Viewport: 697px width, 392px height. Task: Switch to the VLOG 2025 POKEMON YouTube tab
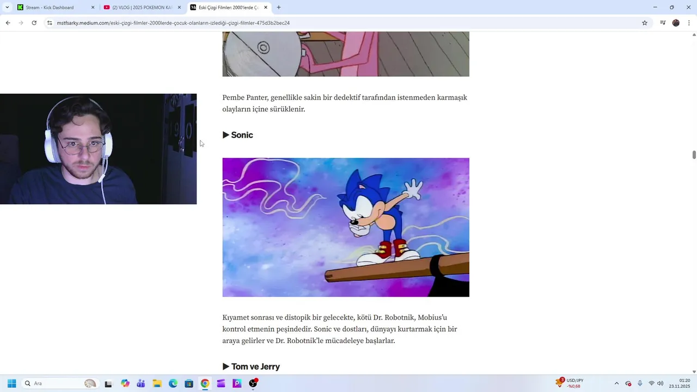[x=143, y=8]
